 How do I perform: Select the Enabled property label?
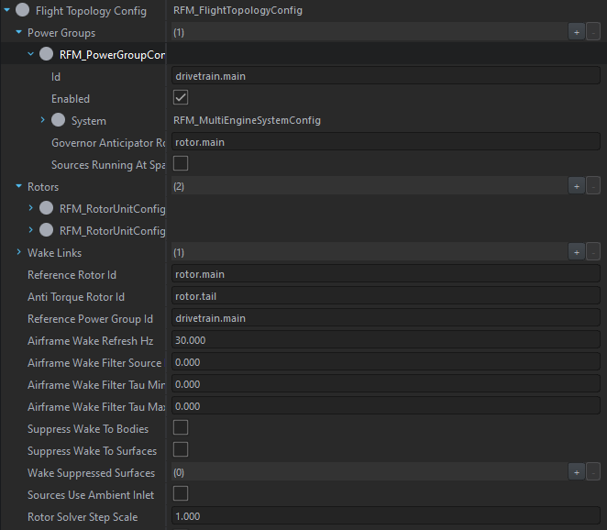tap(71, 99)
